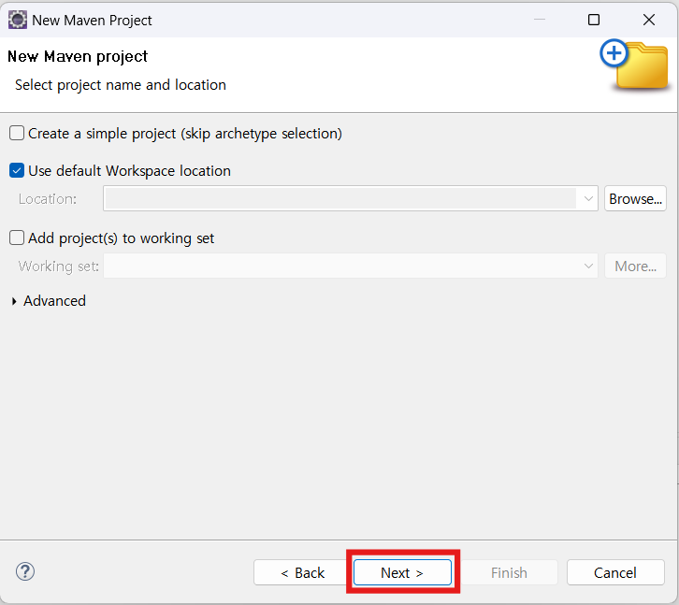Click the Eclipse icon in title bar
The width and height of the screenshot is (679, 605).
pos(18,20)
